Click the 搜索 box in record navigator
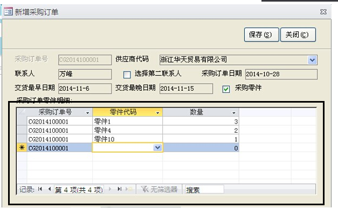The image size is (338, 209). pos(204,190)
